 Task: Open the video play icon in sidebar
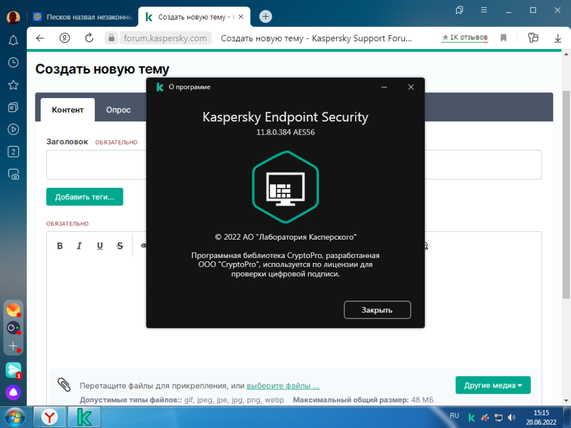[13, 129]
